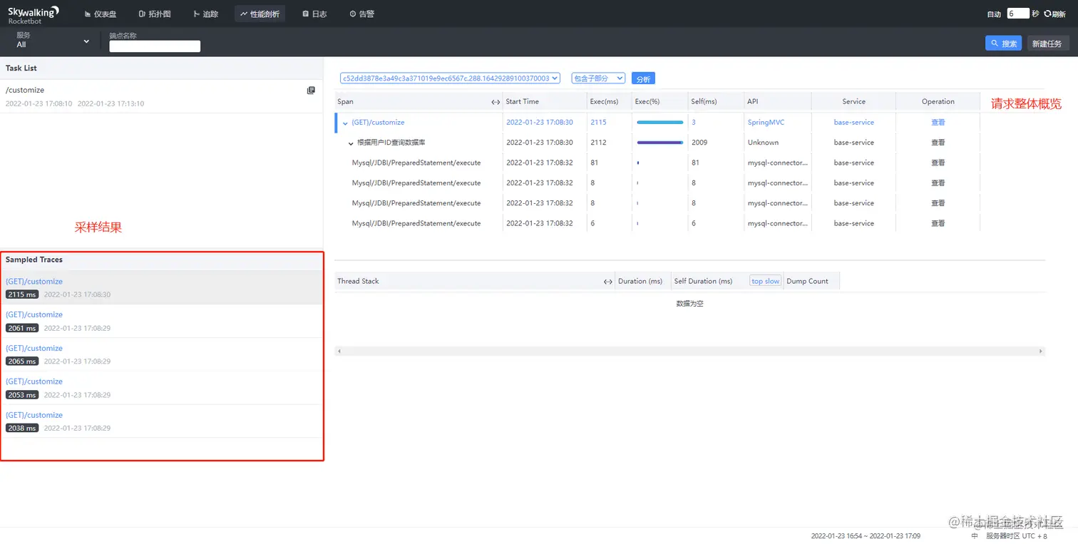Click the SpringMVC API cell
Image resolution: width=1078 pixels, height=544 pixels.
[x=766, y=123]
